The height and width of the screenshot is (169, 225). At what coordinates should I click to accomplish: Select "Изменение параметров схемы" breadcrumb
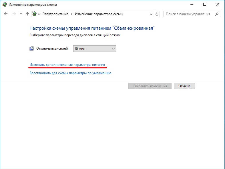pyautogui.click(x=99, y=14)
